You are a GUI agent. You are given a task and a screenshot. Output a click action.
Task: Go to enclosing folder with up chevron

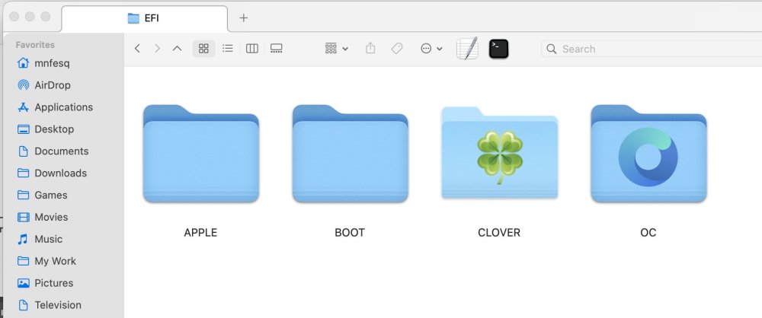coord(178,49)
